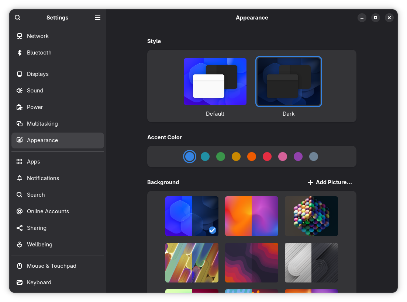Open the Power settings panel

pos(58,107)
